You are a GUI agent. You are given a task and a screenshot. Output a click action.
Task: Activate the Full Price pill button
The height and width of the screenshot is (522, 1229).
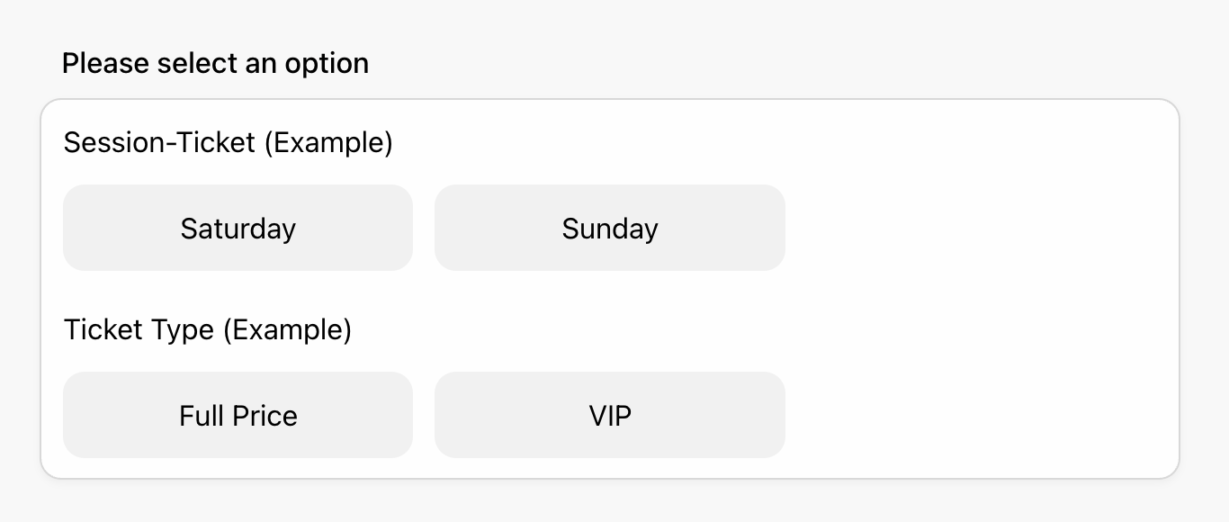(x=238, y=415)
